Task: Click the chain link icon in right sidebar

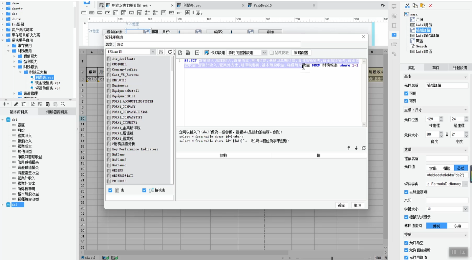Action: (394, 54)
